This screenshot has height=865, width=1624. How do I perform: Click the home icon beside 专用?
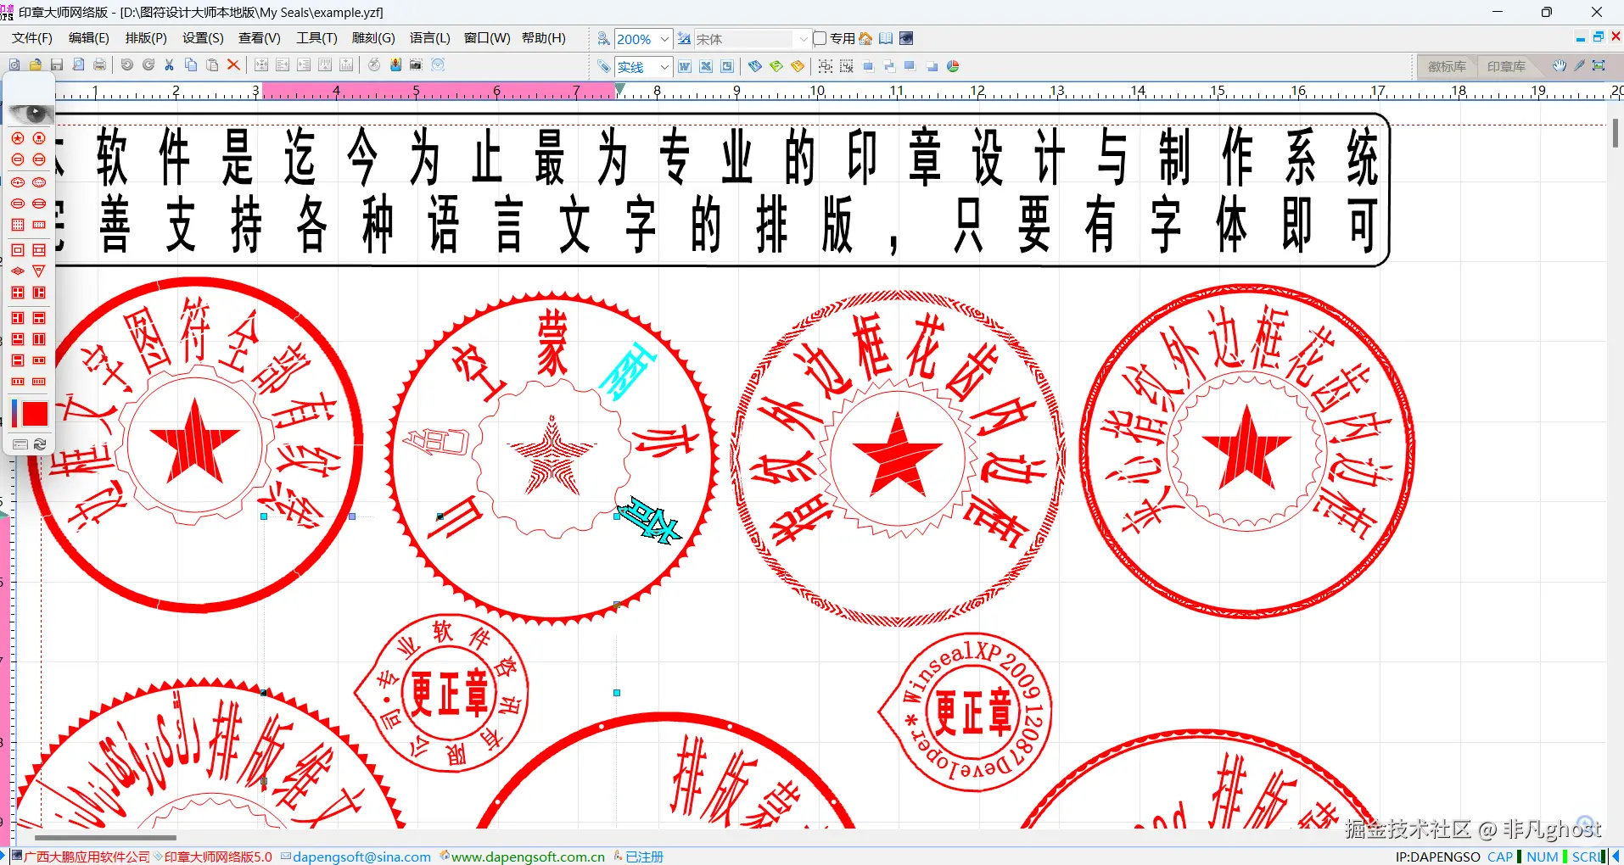click(x=865, y=39)
